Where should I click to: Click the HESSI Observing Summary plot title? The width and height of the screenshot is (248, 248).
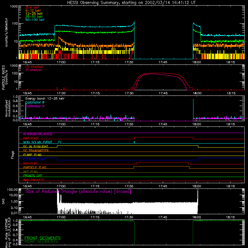[131, 3]
